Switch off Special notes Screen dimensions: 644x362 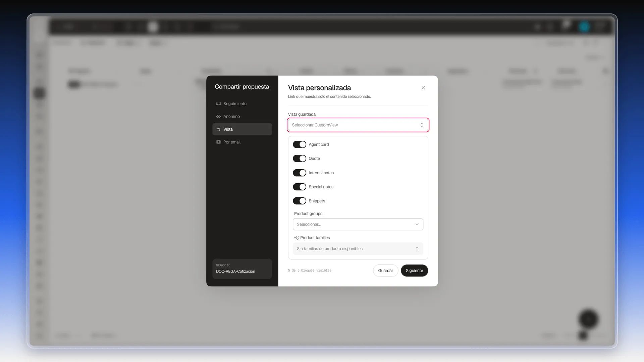[300, 187]
